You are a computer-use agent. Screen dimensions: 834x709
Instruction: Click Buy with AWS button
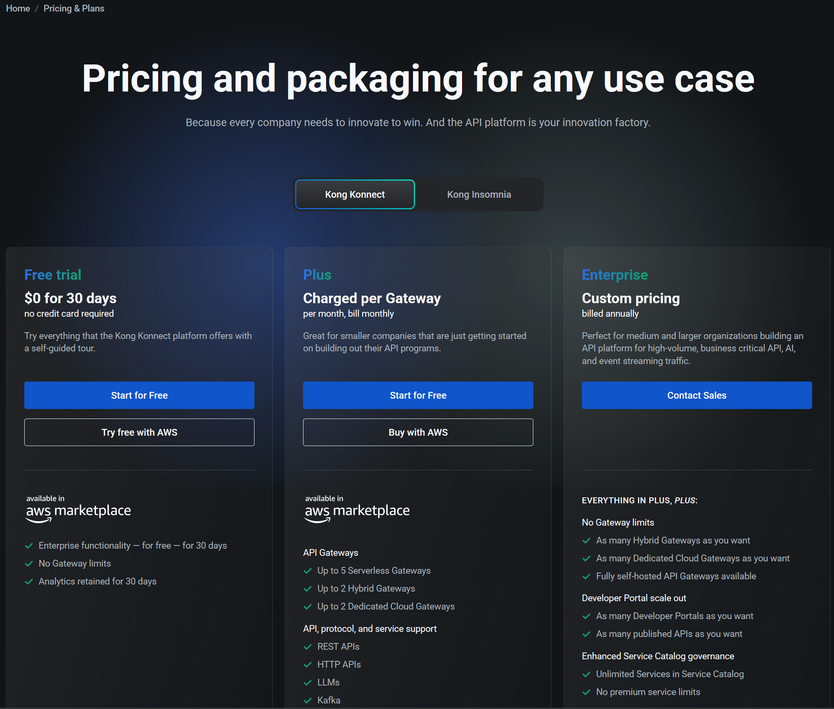418,432
